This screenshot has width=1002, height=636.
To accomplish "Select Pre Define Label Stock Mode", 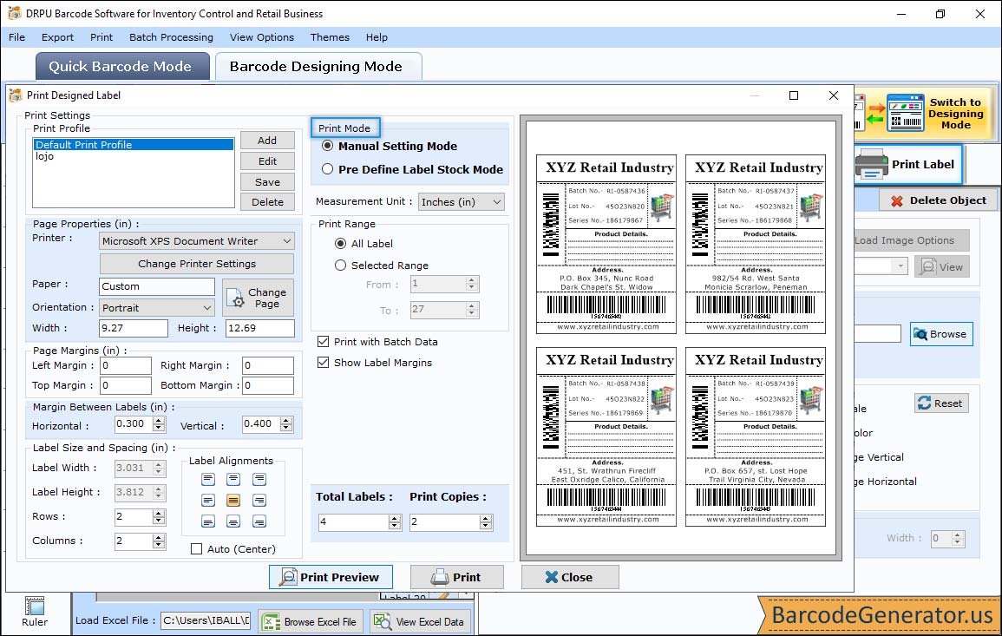I will 328,169.
